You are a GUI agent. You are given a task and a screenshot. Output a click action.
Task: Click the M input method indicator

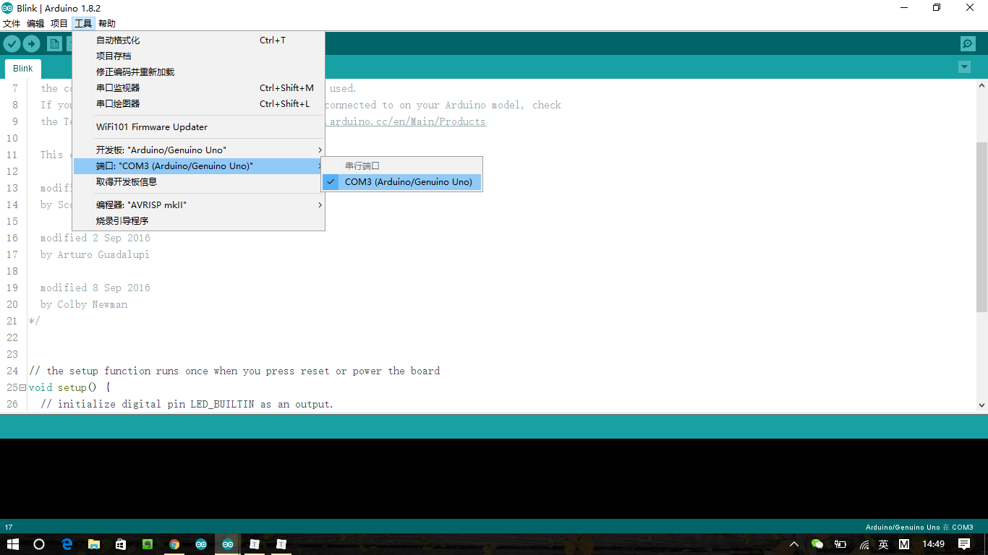904,544
